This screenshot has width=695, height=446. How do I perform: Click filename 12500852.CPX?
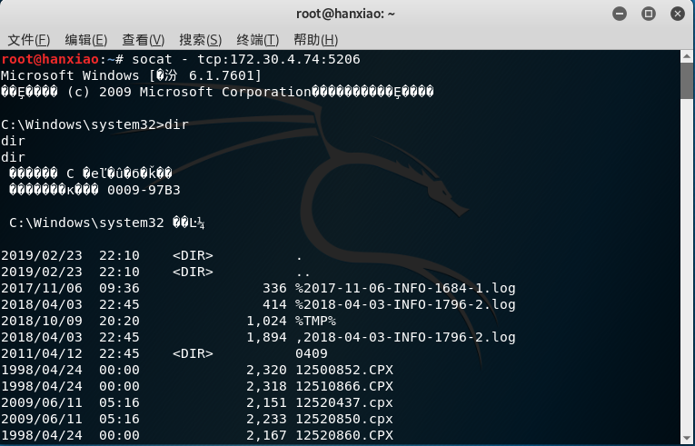coord(344,371)
